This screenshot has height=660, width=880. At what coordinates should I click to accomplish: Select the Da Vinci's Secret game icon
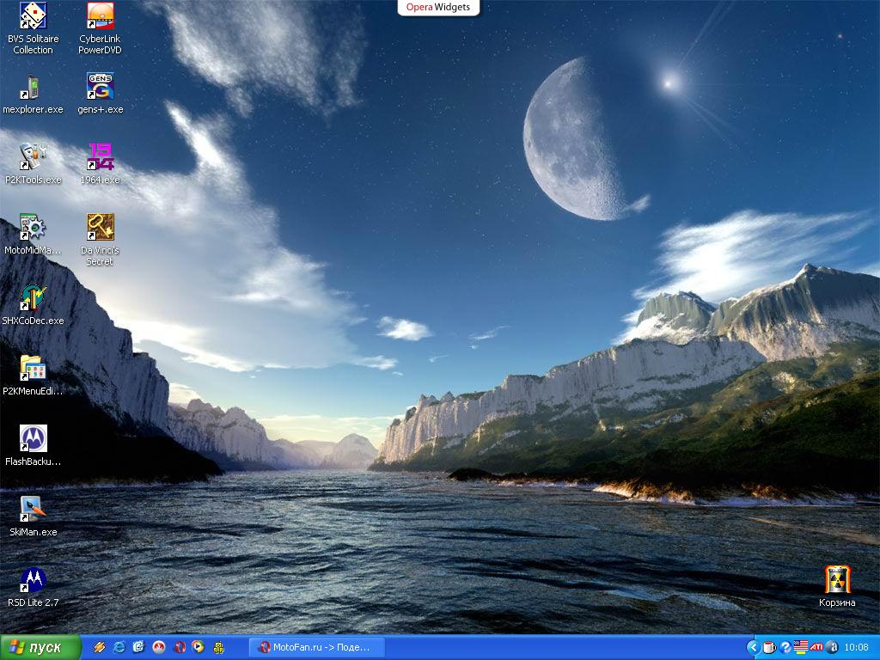tap(100, 240)
